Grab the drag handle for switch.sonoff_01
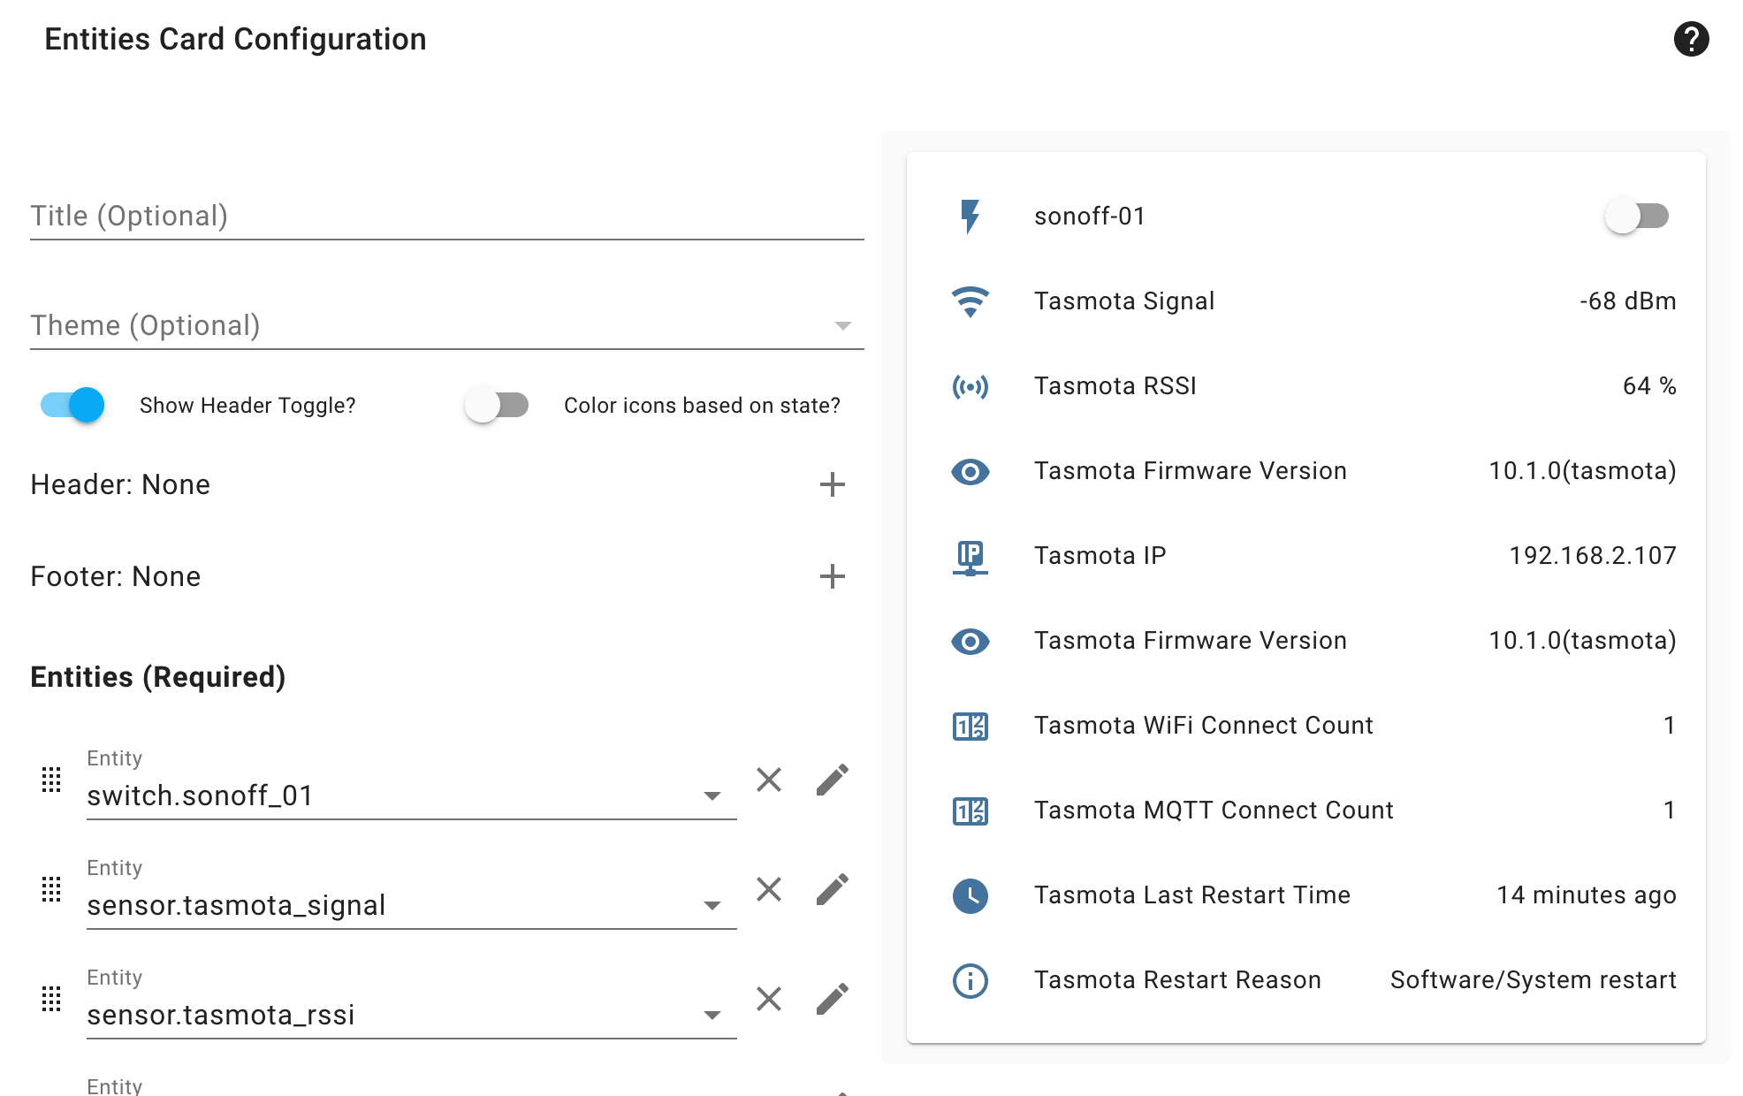Image resolution: width=1743 pixels, height=1096 pixels. pos(51,780)
